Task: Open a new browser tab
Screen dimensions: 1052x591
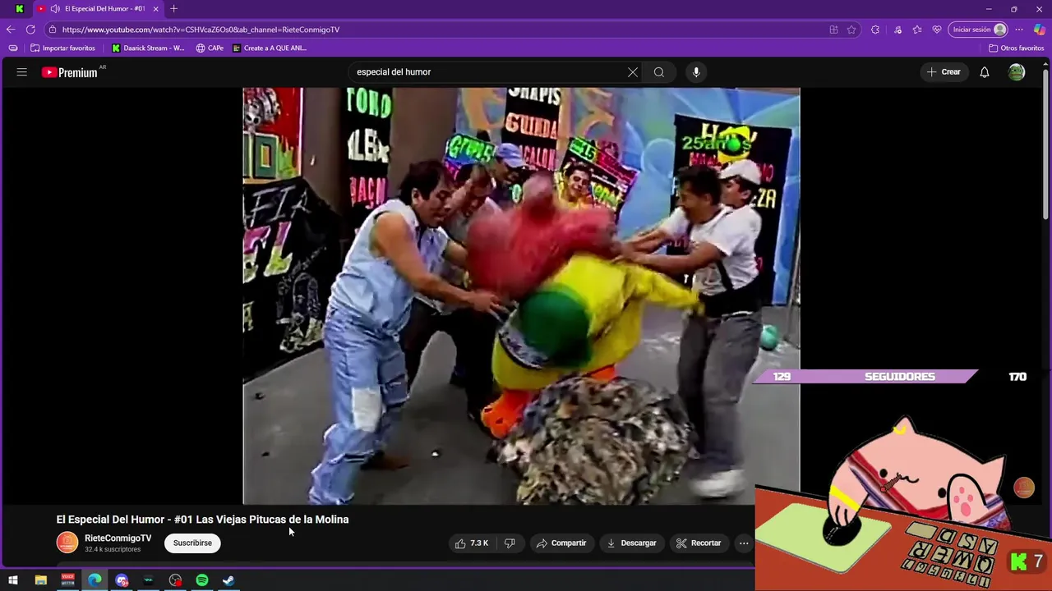Action: coord(173,9)
